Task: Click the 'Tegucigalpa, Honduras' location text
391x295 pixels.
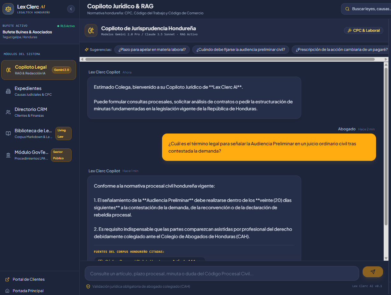Action: click(20, 37)
